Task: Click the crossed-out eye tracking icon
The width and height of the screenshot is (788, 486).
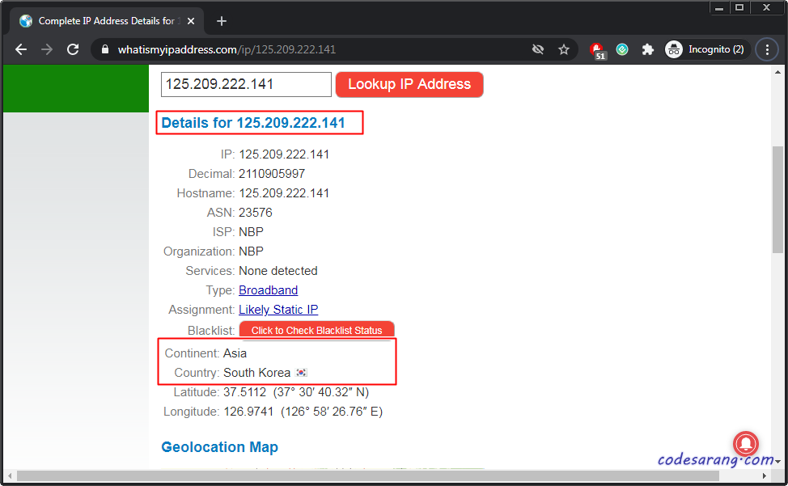Action: coord(538,49)
